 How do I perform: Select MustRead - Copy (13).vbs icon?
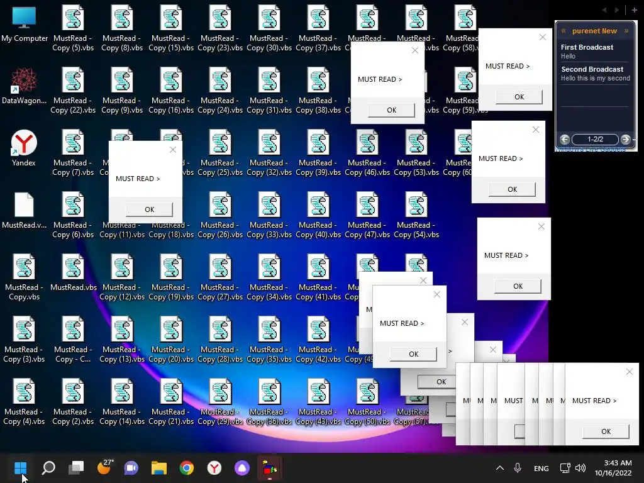pyautogui.click(x=122, y=340)
